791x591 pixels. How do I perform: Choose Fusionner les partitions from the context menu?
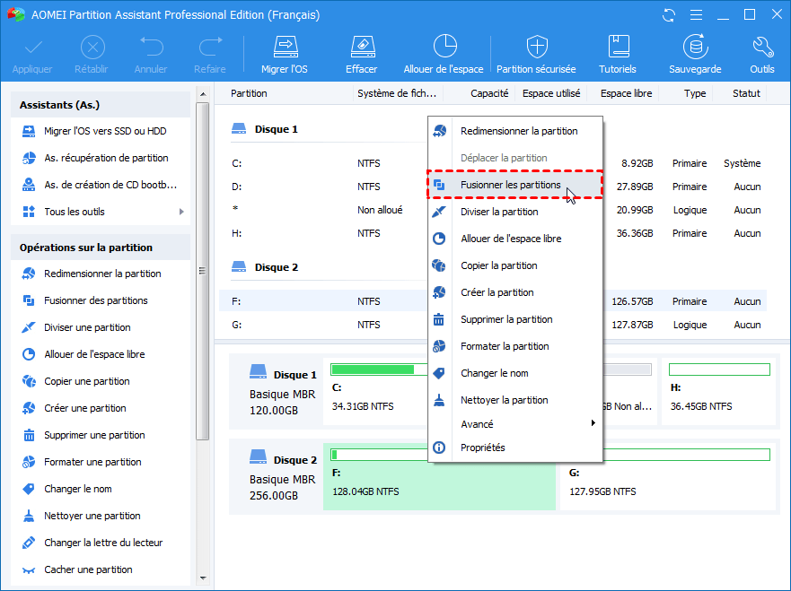pyautogui.click(x=515, y=185)
